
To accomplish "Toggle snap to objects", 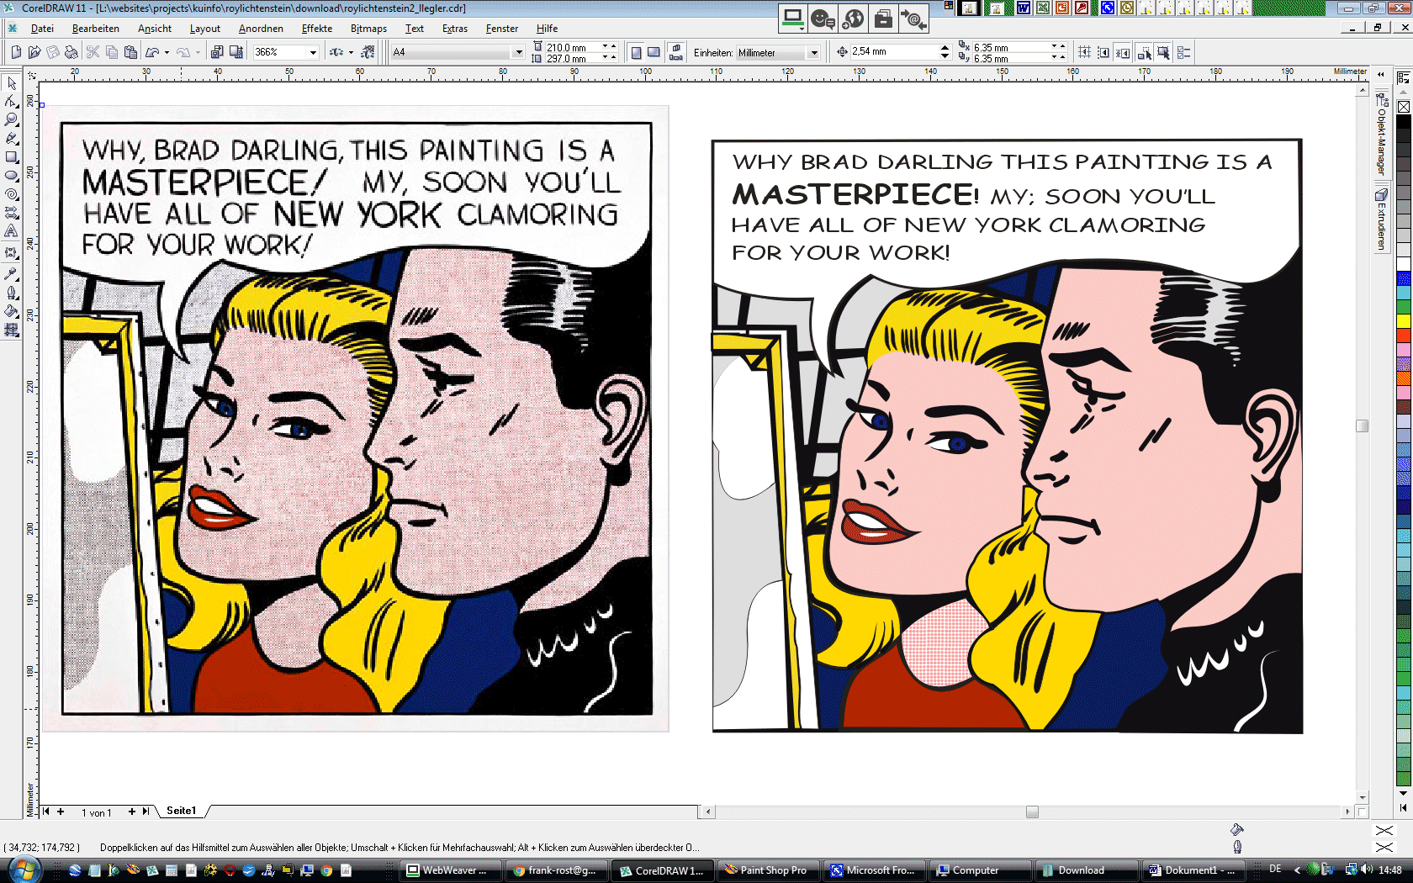I will pyautogui.click(x=1123, y=52).
